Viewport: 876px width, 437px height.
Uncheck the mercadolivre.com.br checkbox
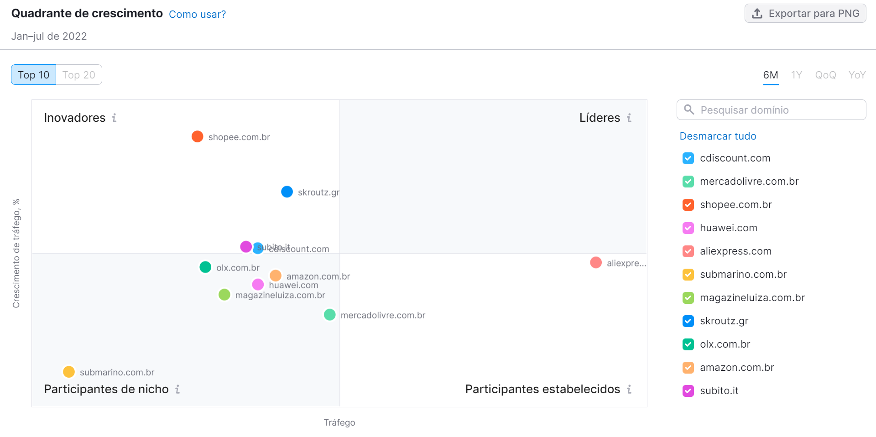688,182
